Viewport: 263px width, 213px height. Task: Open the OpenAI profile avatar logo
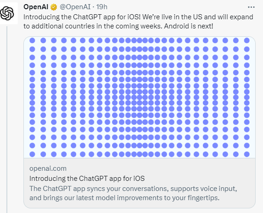7,13
